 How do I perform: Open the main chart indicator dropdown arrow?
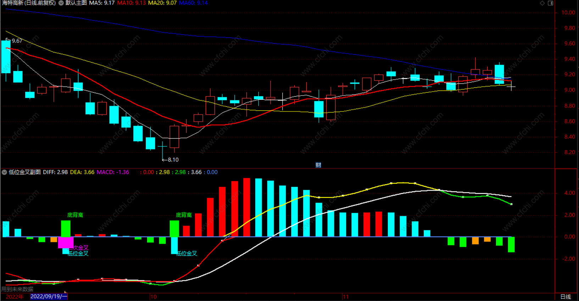point(61,3)
